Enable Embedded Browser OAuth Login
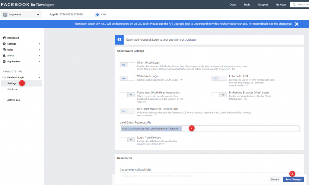The height and width of the screenshot is (185, 309). coord(218,94)
